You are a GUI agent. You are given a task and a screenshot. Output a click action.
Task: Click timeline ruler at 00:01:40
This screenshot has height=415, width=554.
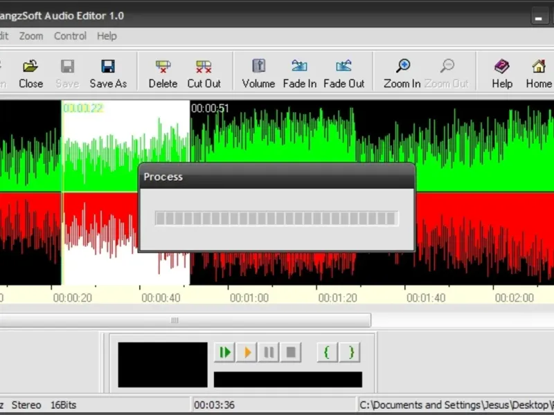(426, 298)
